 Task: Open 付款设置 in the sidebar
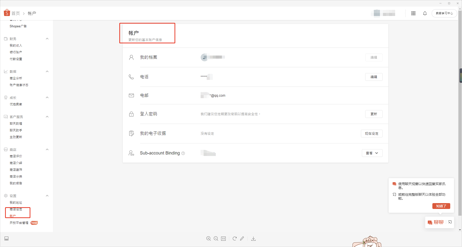(x=16, y=59)
